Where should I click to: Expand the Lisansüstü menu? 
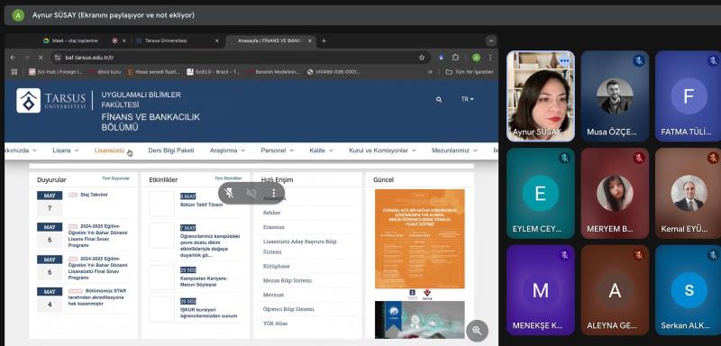tap(114, 150)
